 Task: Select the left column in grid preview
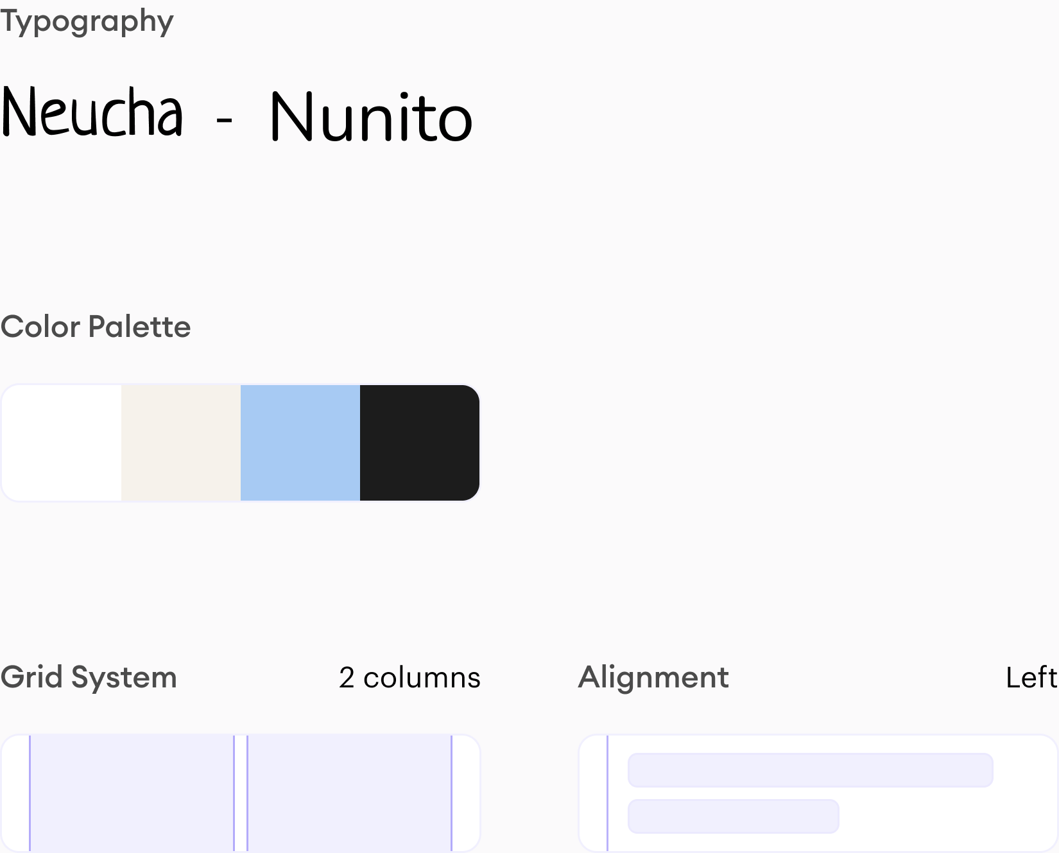(132, 793)
